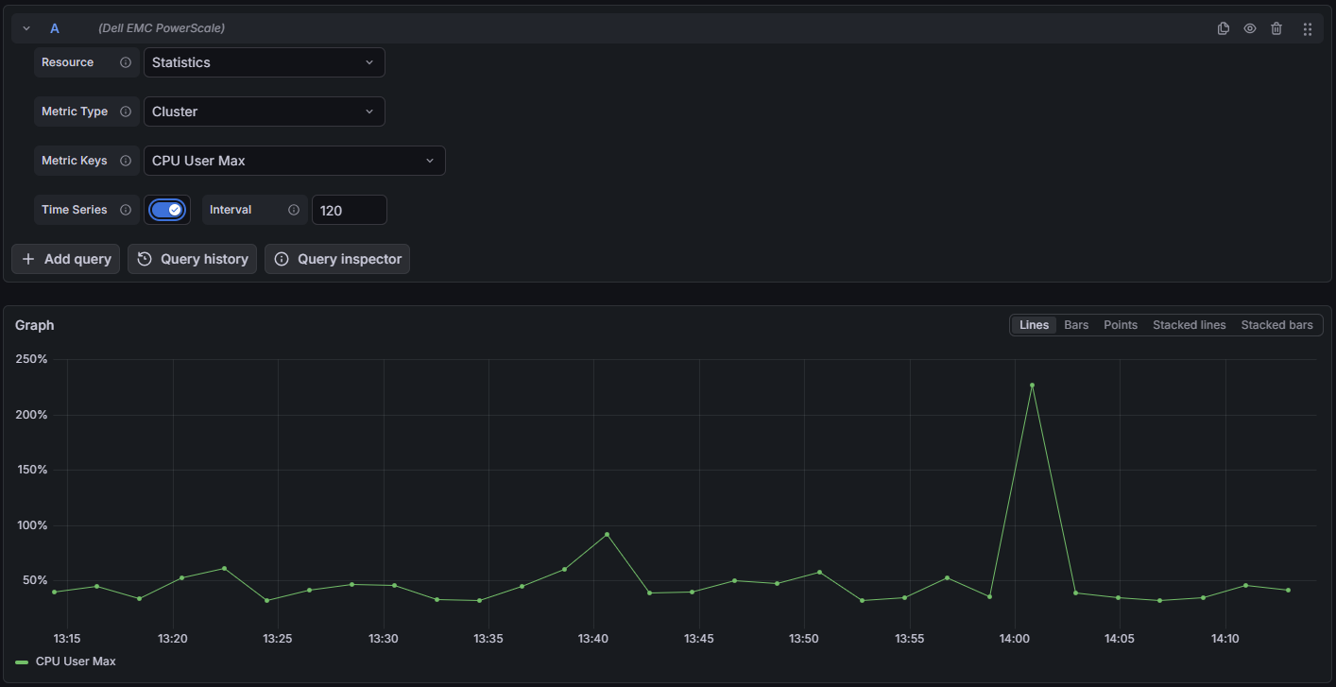Duplicate query A with copy icon
Screen dimensions: 1336x687
pos(1224,28)
